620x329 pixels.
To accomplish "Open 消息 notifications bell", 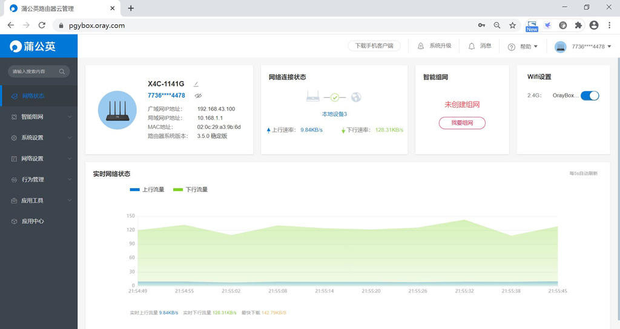I will pyautogui.click(x=472, y=46).
